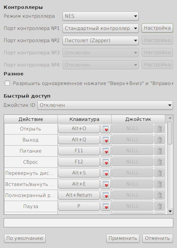Click the trash icon in the Полноэкранный row
The height and width of the screenshot is (248, 177).
click(x=159, y=195)
